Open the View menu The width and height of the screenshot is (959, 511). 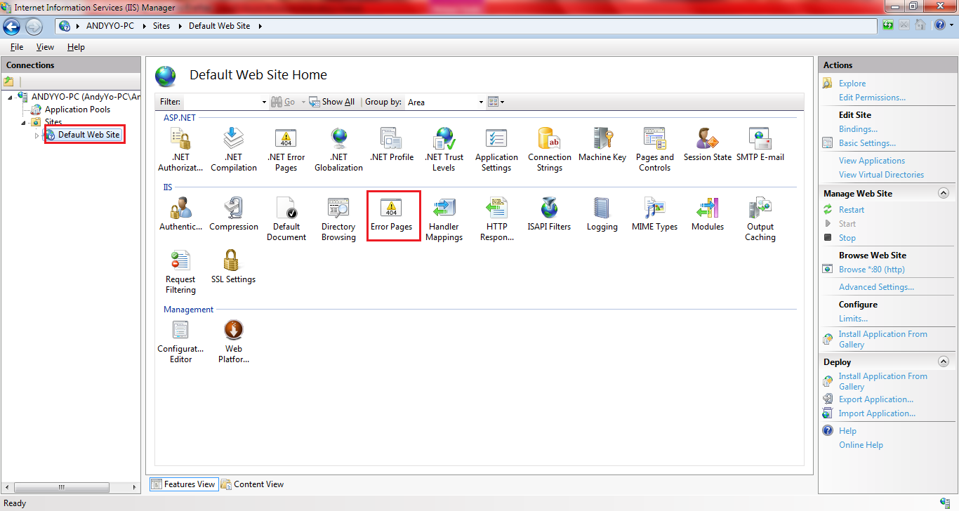pyautogui.click(x=45, y=47)
